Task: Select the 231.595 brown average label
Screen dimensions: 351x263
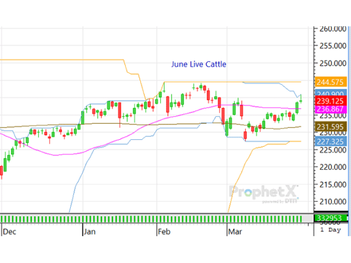Action: tap(331, 127)
